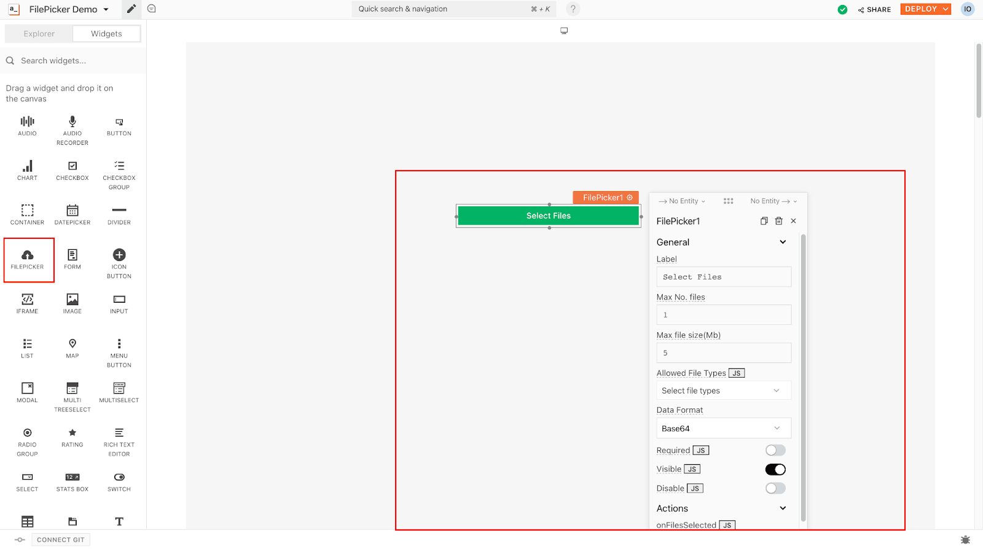Collapse the General section chevron

pyautogui.click(x=783, y=243)
